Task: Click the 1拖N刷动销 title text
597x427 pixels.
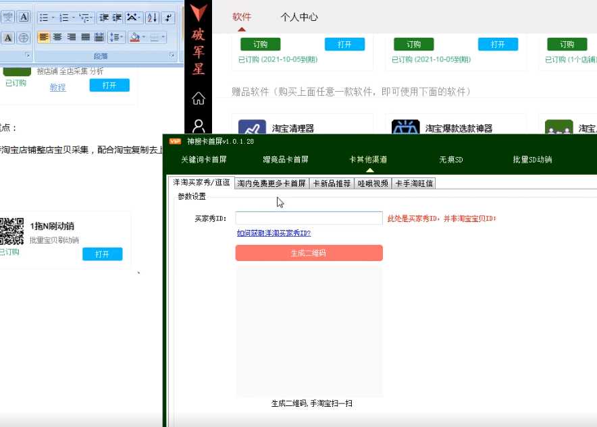Action: pyautogui.click(x=52, y=226)
